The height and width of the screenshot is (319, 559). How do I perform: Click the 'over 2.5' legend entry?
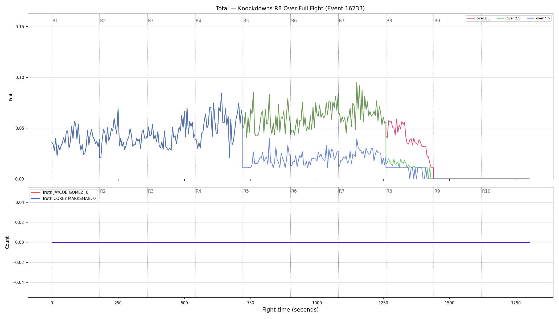(509, 18)
